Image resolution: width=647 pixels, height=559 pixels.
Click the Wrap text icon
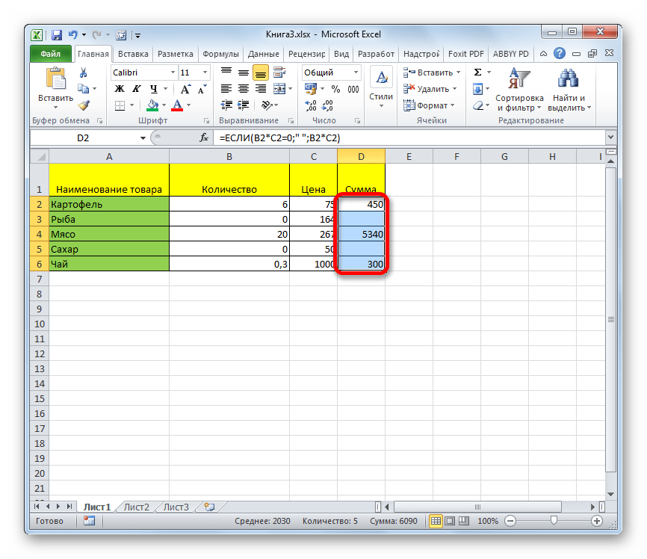click(x=279, y=72)
